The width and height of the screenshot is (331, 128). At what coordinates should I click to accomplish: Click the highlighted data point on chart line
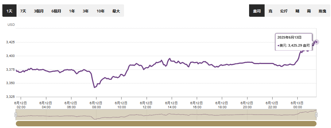[316, 42]
